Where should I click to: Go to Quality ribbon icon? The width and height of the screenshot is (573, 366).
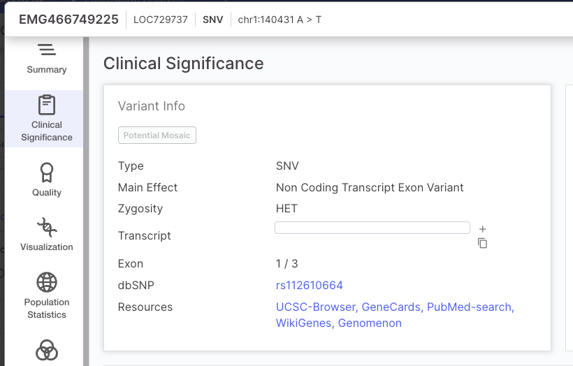pos(47,173)
